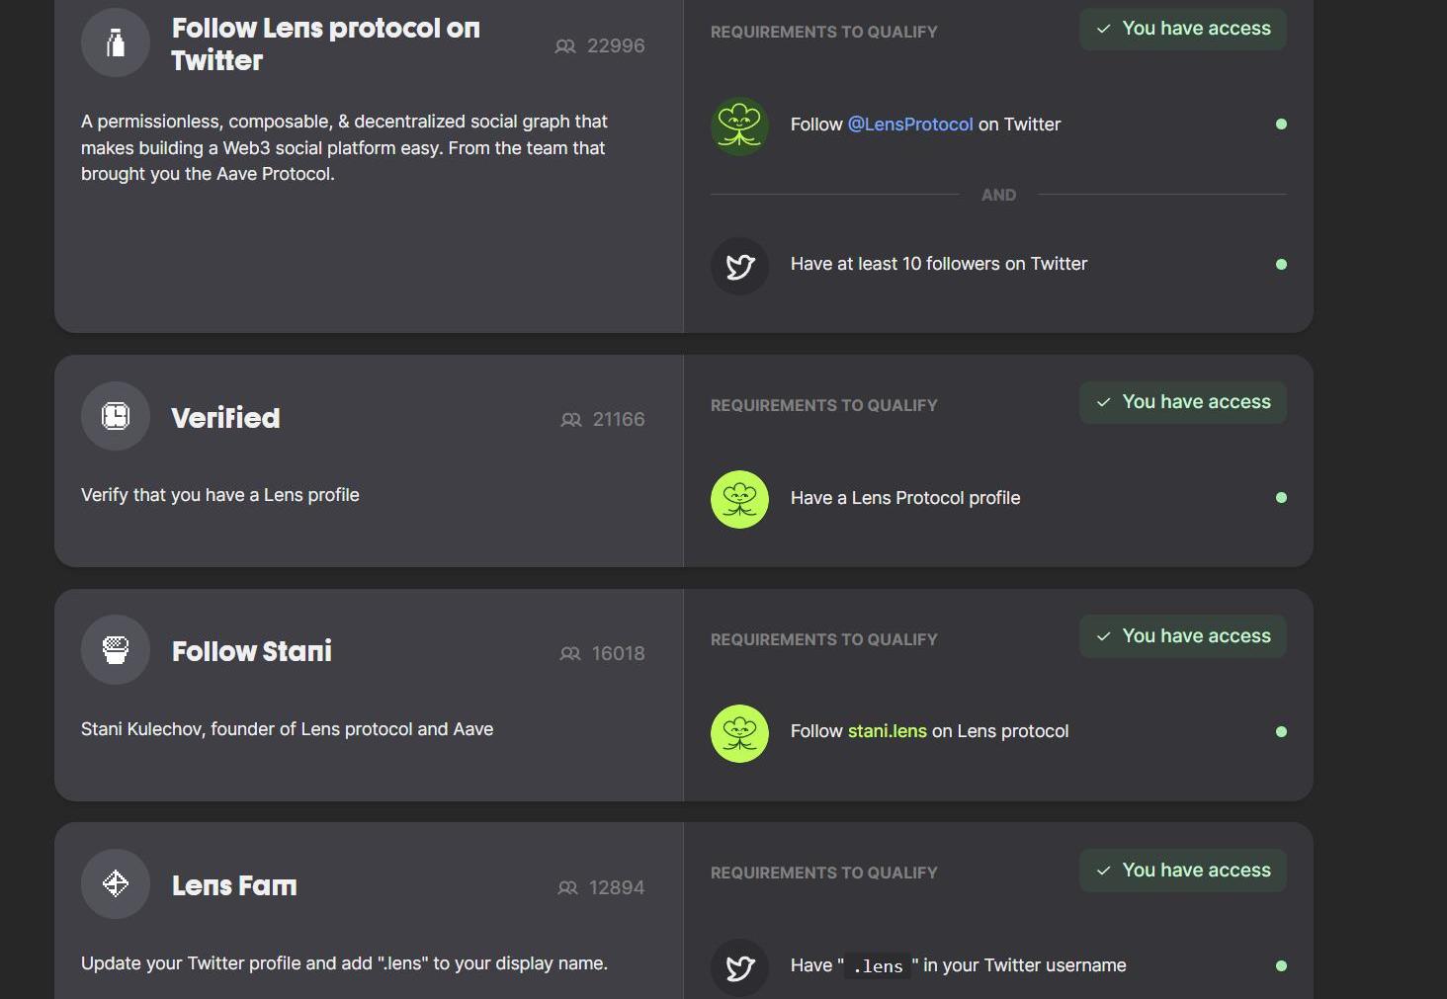The width and height of the screenshot is (1447, 999).
Task: Click Requirements to Qualify heading in Lens Fam card
Action: point(824,873)
